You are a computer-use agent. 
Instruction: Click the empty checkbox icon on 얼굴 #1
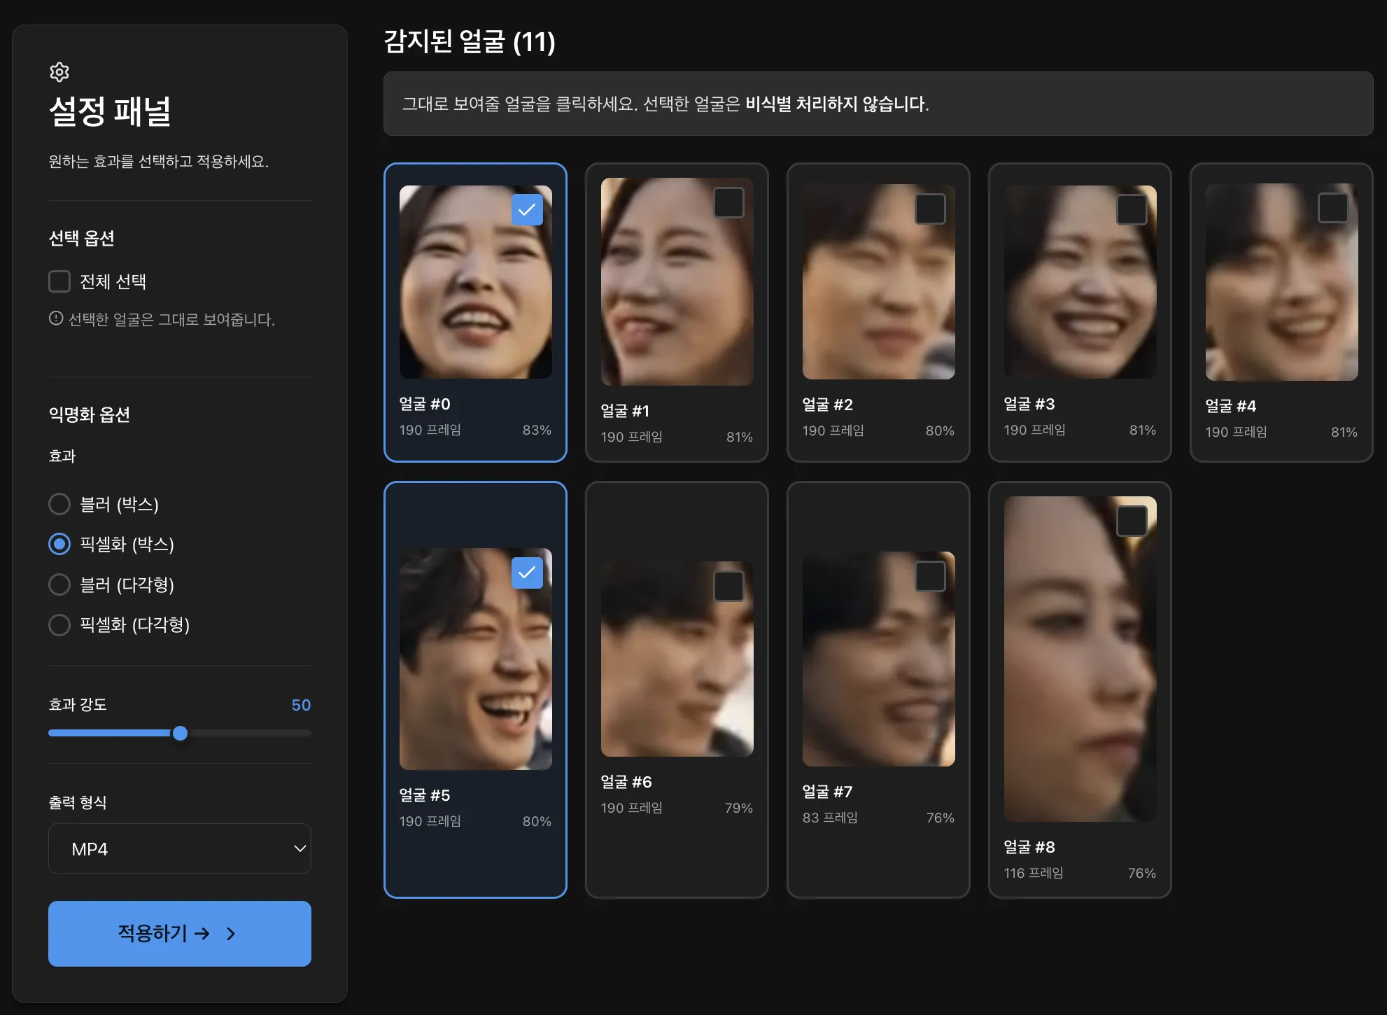[x=728, y=202]
